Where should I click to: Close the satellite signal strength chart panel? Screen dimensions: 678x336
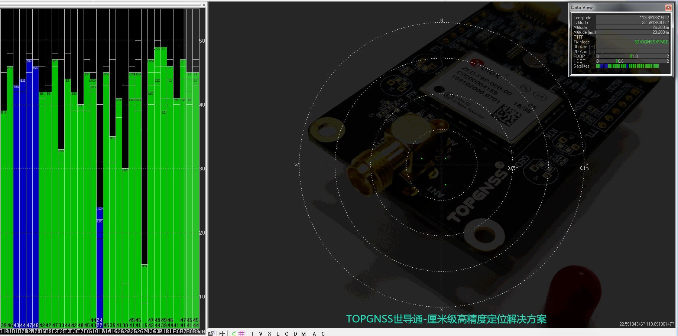(x=204, y=5)
